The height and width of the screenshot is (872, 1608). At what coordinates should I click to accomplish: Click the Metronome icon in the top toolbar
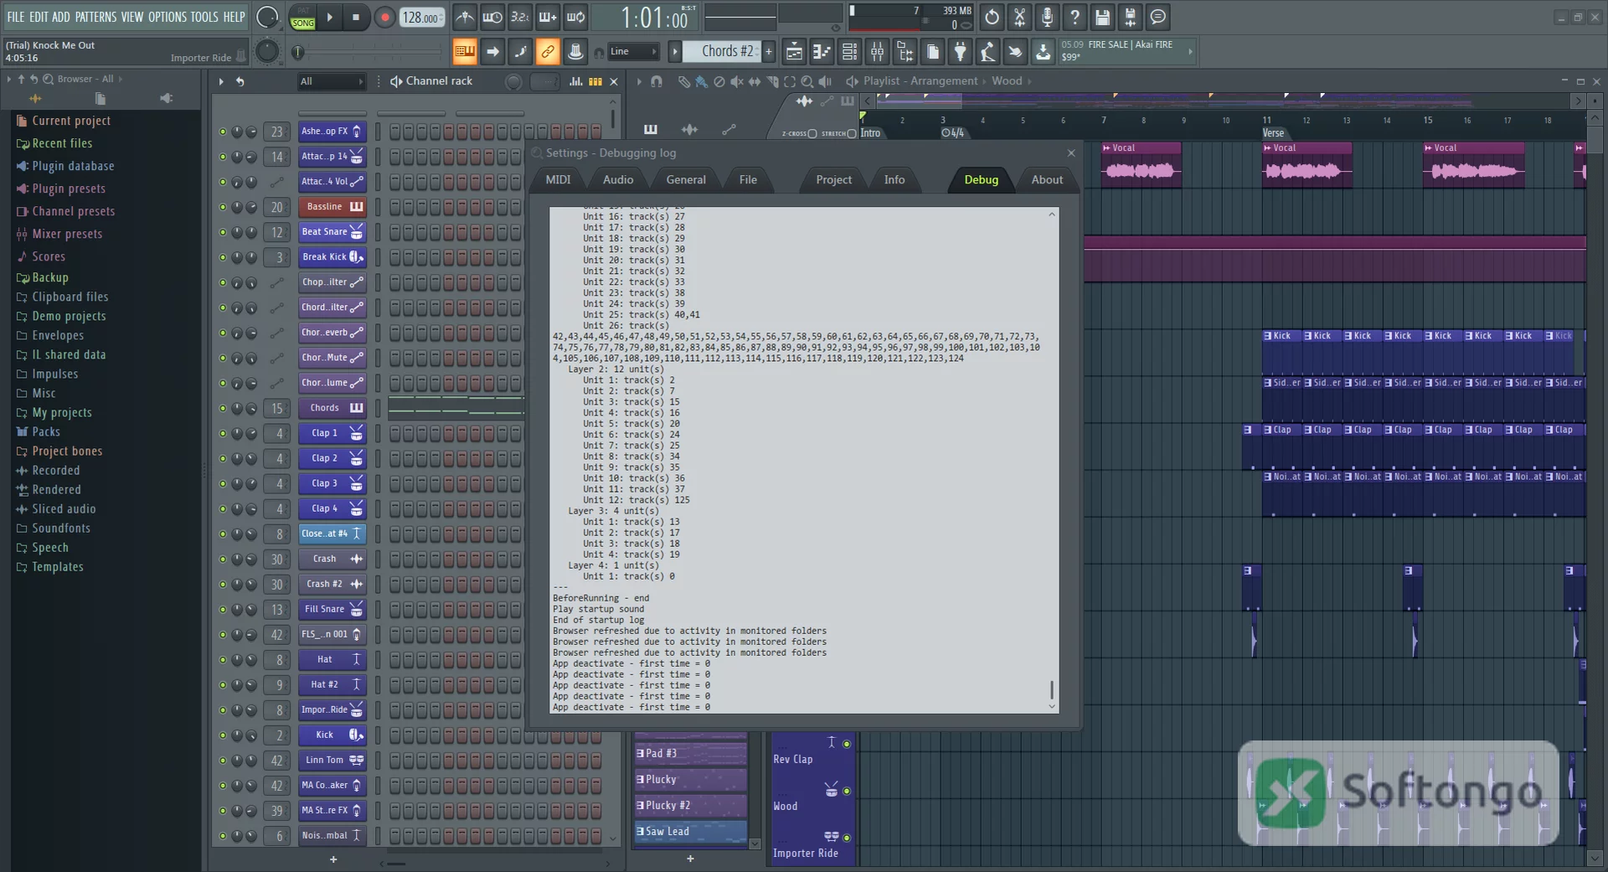(x=465, y=17)
